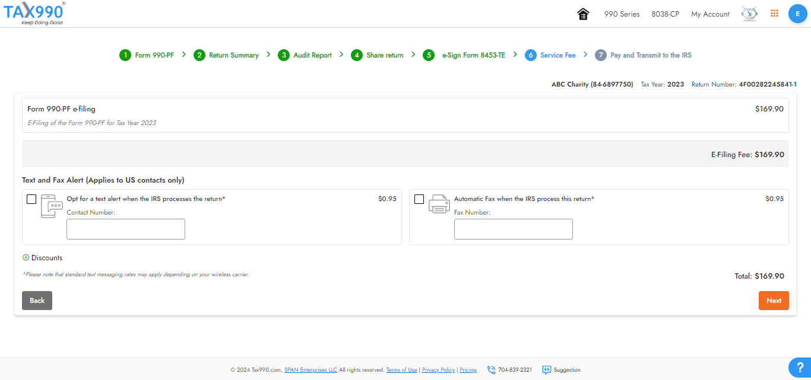The width and height of the screenshot is (811, 380).
Task: Click the Back button
Action: coord(37,301)
